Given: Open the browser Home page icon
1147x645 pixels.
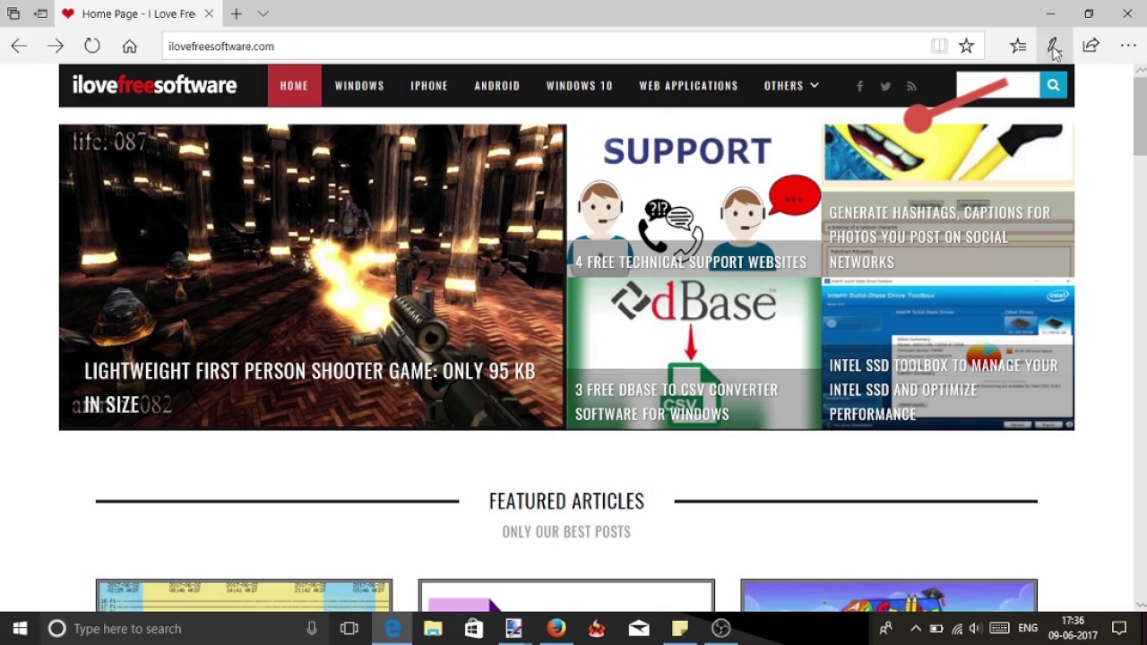Looking at the screenshot, I should pyautogui.click(x=130, y=46).
